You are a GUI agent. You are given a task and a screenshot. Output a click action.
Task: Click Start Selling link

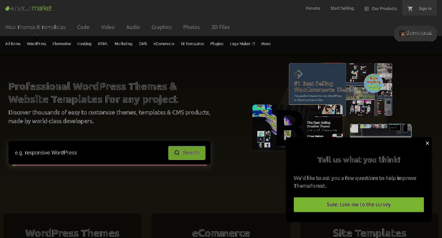coord(342,8)
